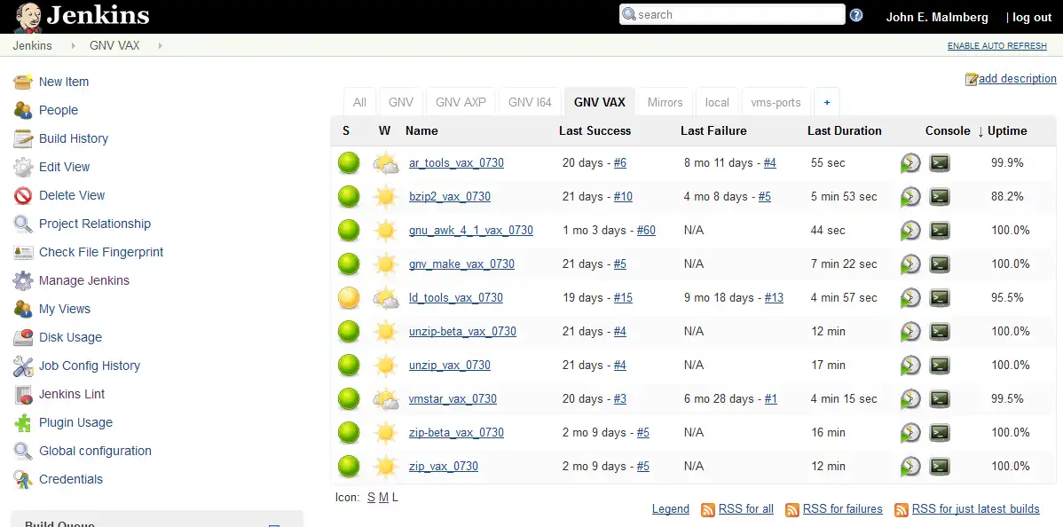Click the yellow status ball for ld_tools_vax_0730
The height and width of the screenshot is (527, 1063).
pyautogui.click(x=349, y=298)
